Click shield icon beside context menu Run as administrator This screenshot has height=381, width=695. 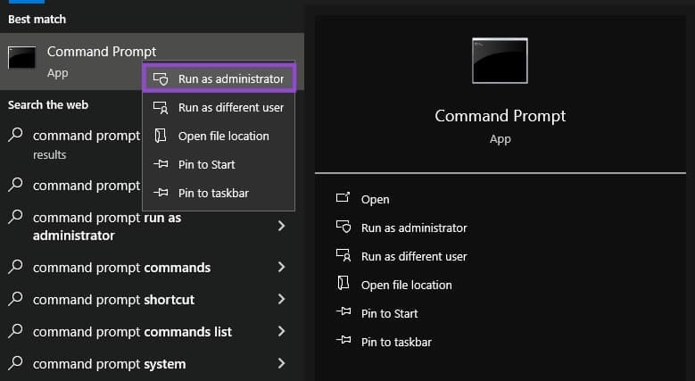161,79
